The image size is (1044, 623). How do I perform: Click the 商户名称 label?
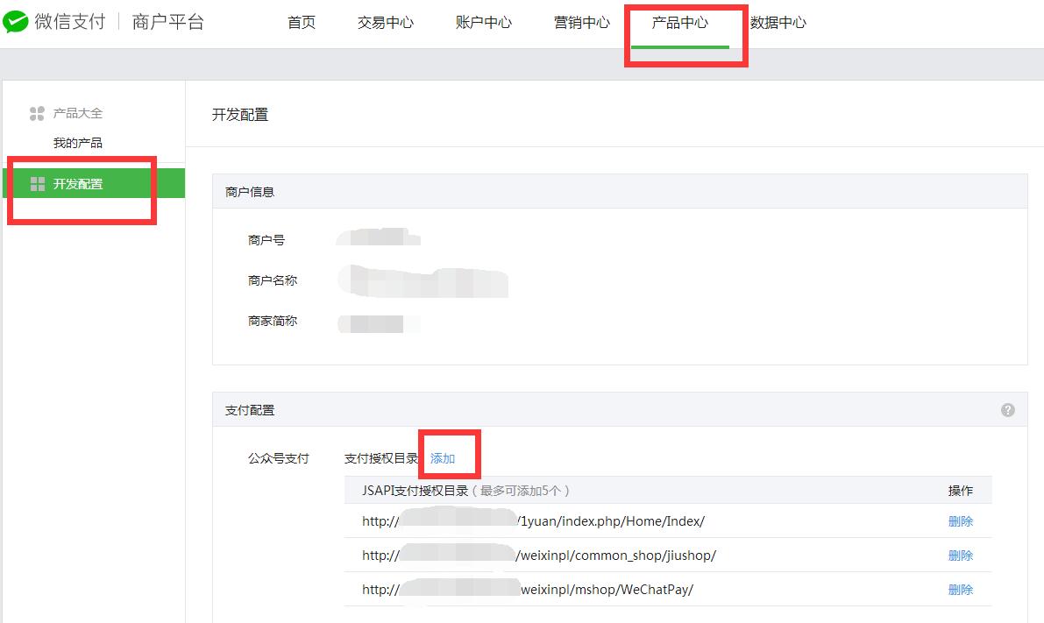click(x=273, y=281)
